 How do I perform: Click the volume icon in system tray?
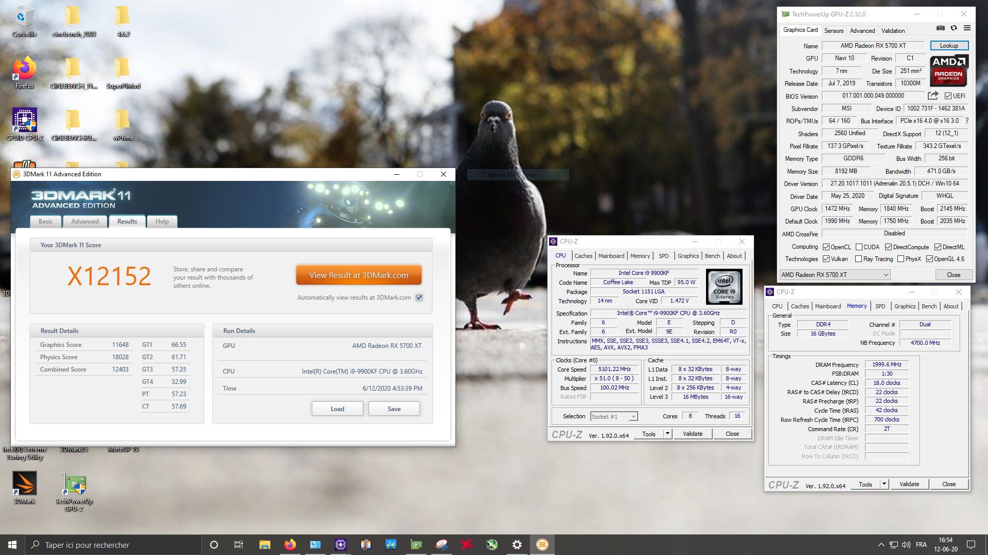(x=906, y=545)
